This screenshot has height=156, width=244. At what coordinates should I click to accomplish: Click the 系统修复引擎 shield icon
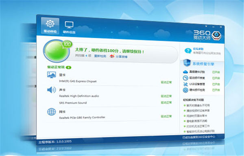coord(187,63)
